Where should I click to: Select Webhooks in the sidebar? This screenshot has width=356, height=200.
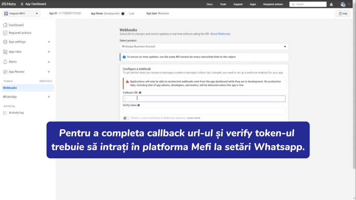tap(28, 88)
